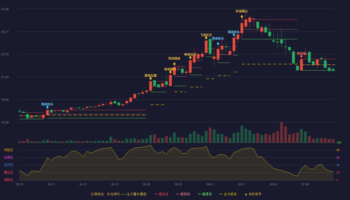Image resolution: width=350 pixels, height=200 pixels.
Task: Click the 03-19 date label
Action: (19, 184)
